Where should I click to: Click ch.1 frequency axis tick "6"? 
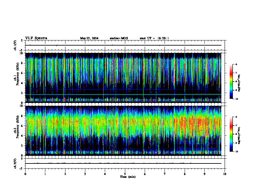tap(22, 73)
